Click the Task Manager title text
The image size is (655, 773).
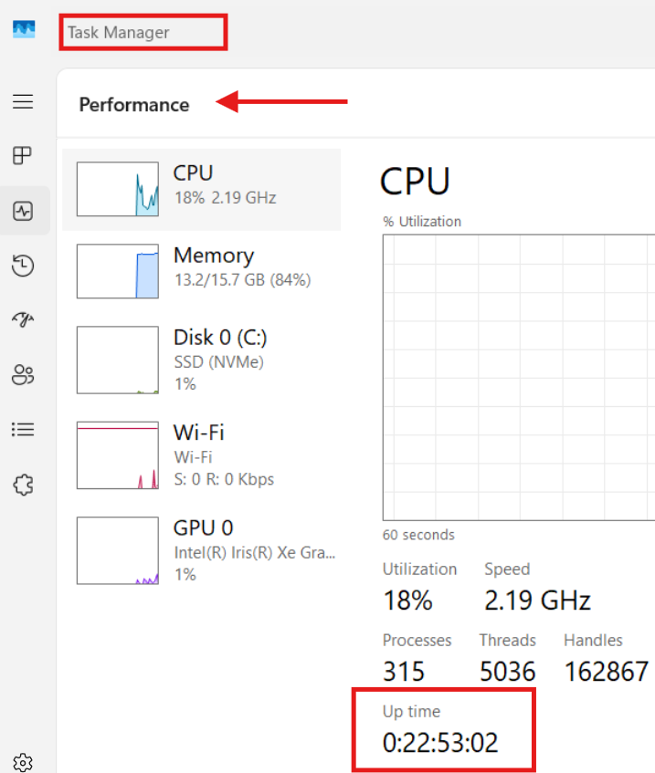click(119, 33)
